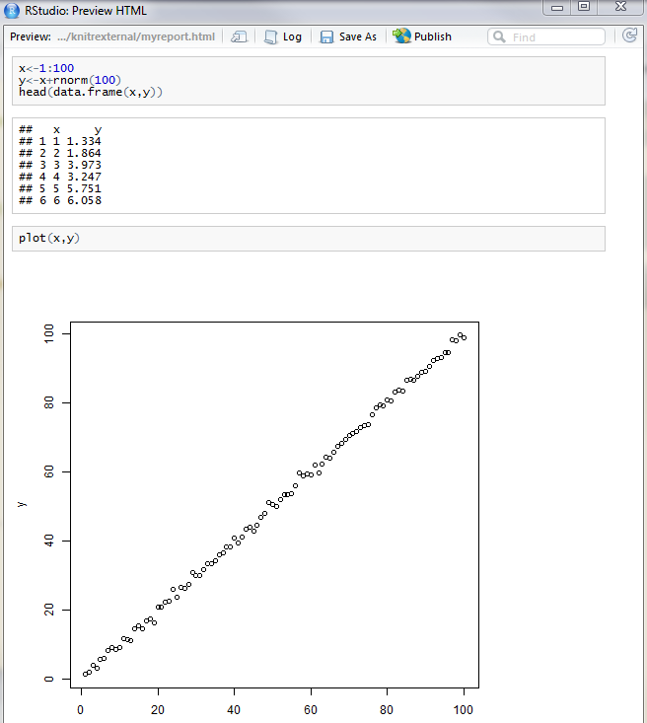Click the data frame output block

click(308, 165)
